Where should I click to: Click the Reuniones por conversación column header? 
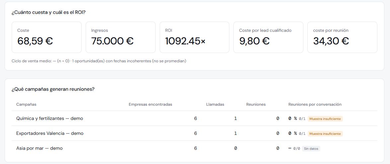315,104
